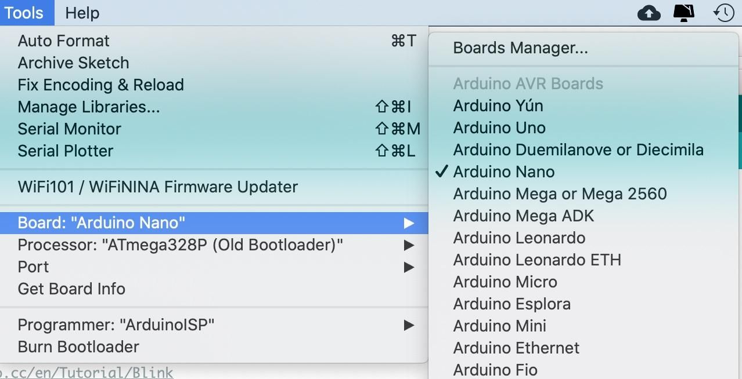Select the checked Arduino Nano board
Screen dimensions: 742x379
point(503,172)
